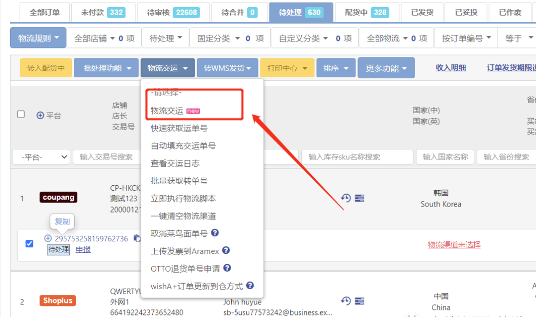This screenshot has height=317, width=536.
Task: Open the 批处理功能 dropdown button
Action: [x=106, y=68]
